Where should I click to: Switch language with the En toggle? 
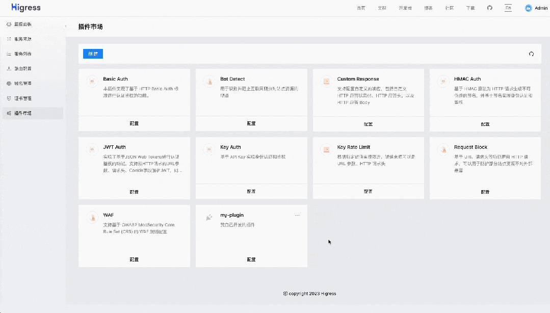(508, 8)
